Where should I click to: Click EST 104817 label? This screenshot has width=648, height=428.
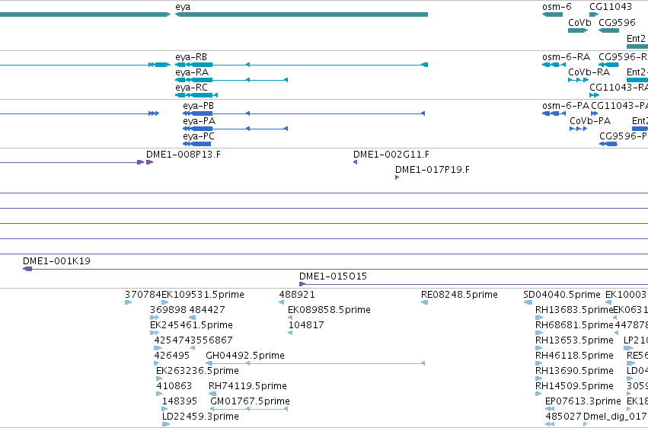306,324
